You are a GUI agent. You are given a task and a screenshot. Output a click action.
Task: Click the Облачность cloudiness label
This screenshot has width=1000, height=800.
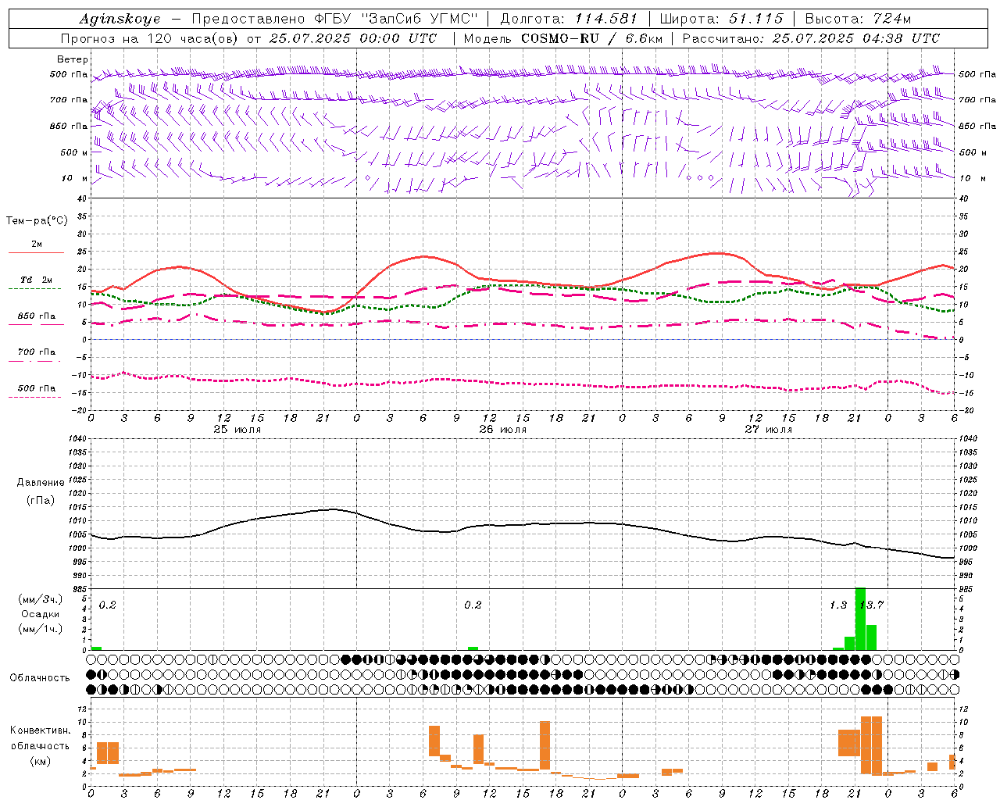pyautogui.click(x=39, y=677)
